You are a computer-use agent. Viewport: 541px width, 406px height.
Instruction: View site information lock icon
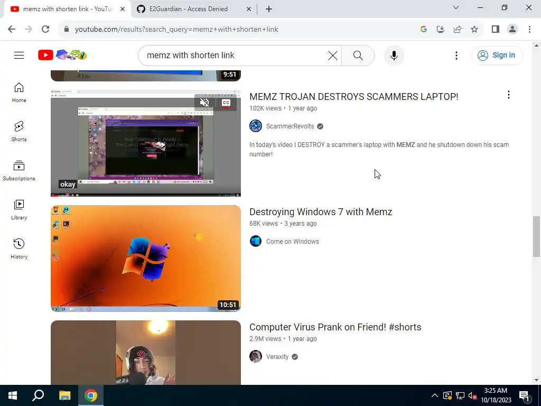(67, 29)
